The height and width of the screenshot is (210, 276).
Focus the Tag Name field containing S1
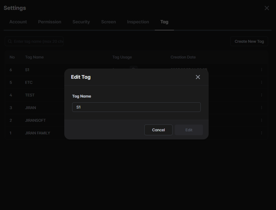pos(136,107)
